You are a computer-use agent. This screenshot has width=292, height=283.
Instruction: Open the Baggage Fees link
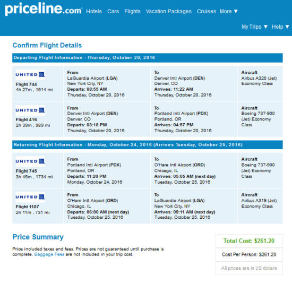click(x=49, y=254)
